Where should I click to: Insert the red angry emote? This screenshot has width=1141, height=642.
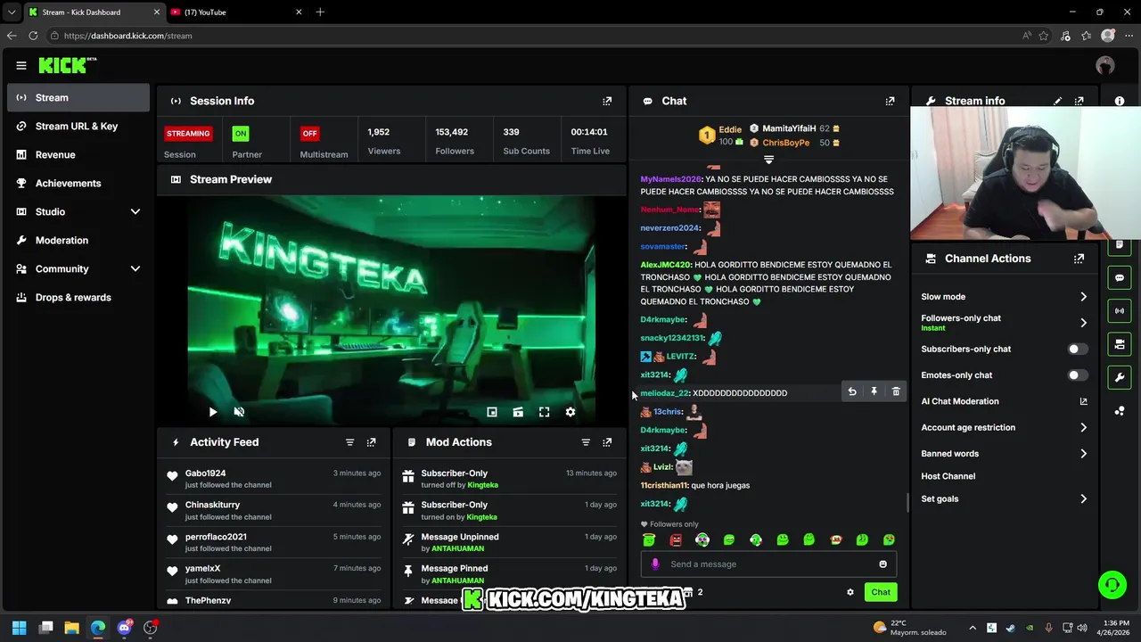click(676, 539)
